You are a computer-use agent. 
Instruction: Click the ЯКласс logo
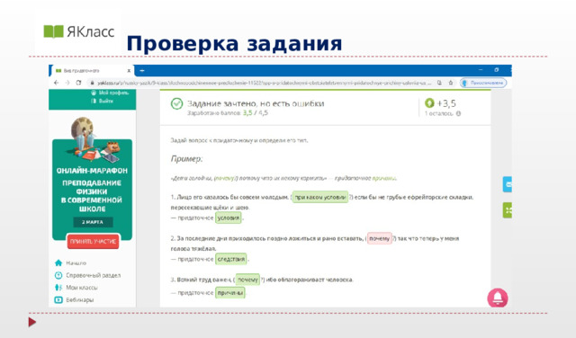tap(78, 31)
